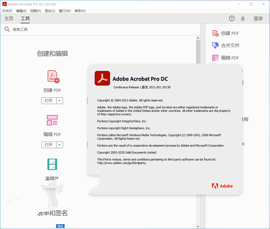The image size is (270, 229).
Task: Click 'Portions copyright Right Hemisphere, Inc.' line
Action: pyautogui.click(x=124, y=128)
